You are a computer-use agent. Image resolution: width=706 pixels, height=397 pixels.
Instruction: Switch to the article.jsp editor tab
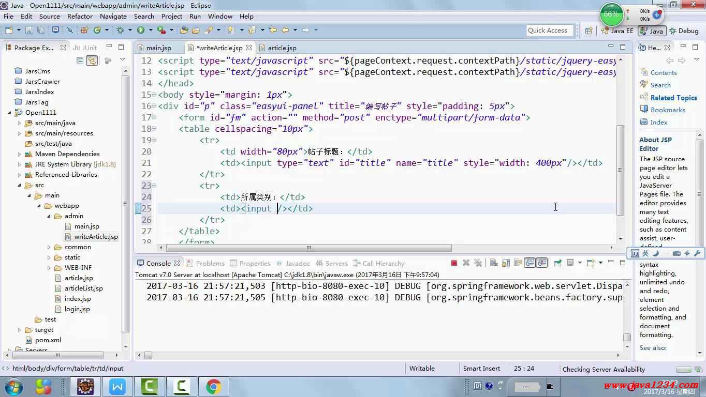pyautogui.click(x=282, y=48)
